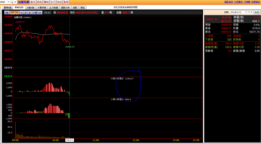Open the 到價通知 link

click(256, 2)
